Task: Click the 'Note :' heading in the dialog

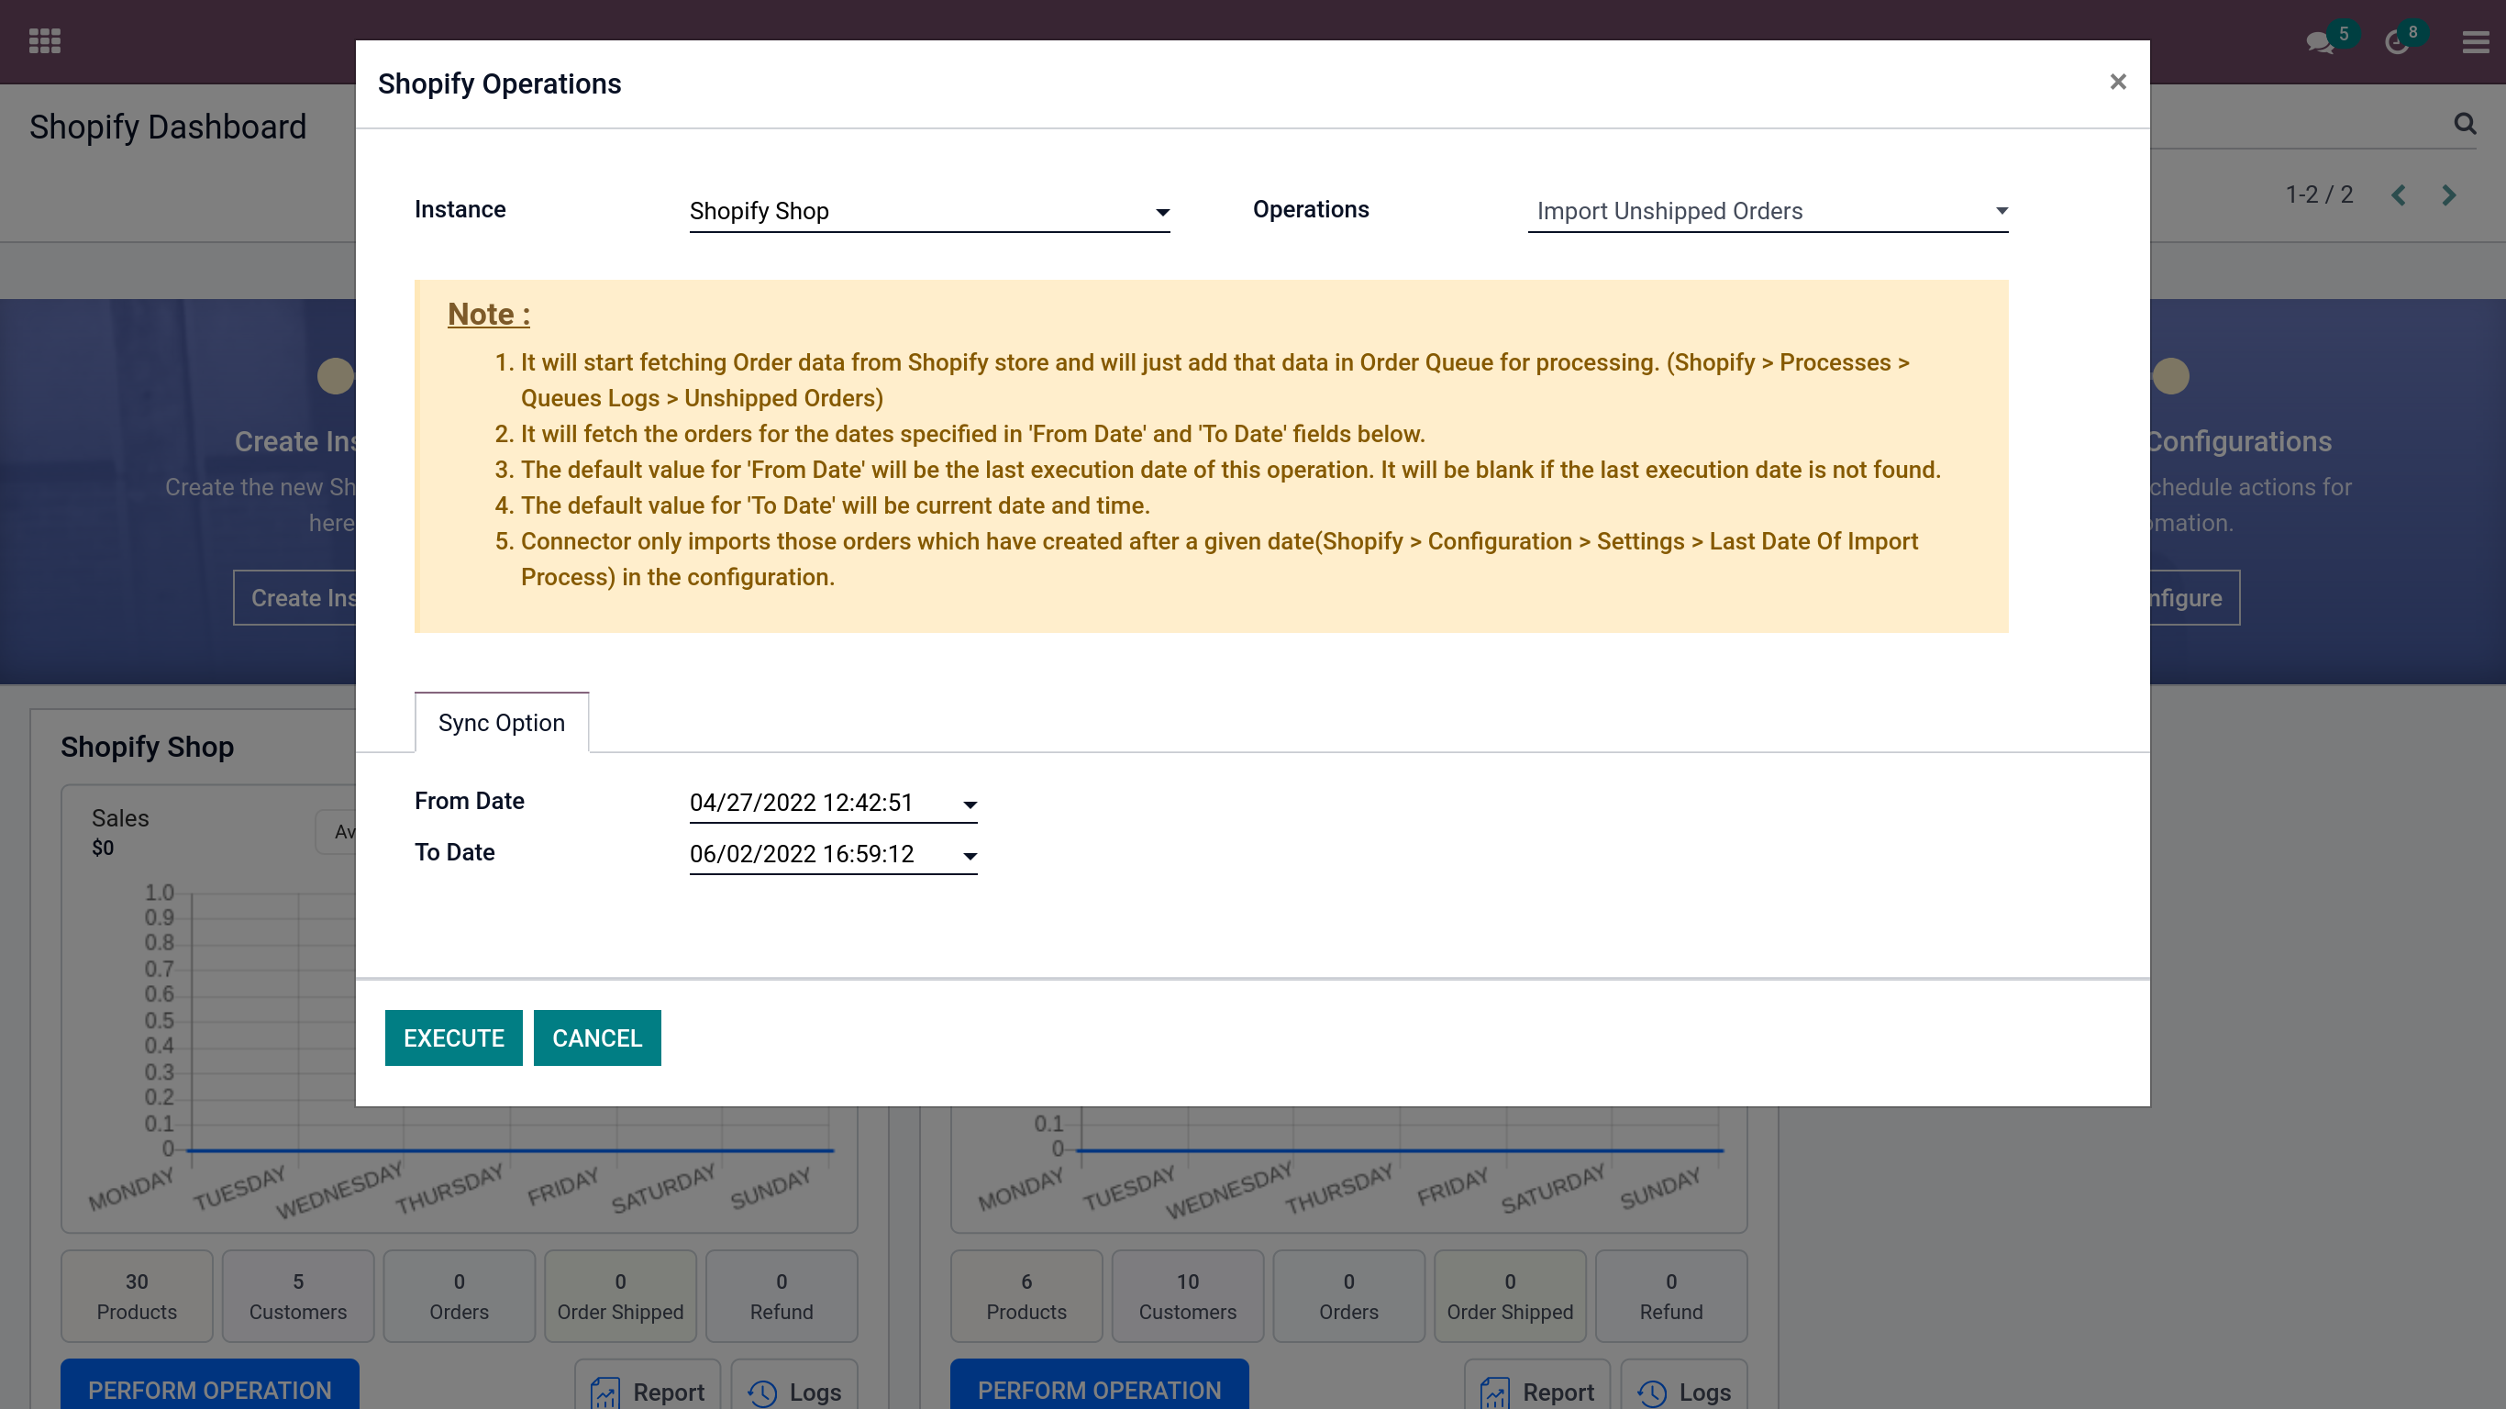Action: 488,314
